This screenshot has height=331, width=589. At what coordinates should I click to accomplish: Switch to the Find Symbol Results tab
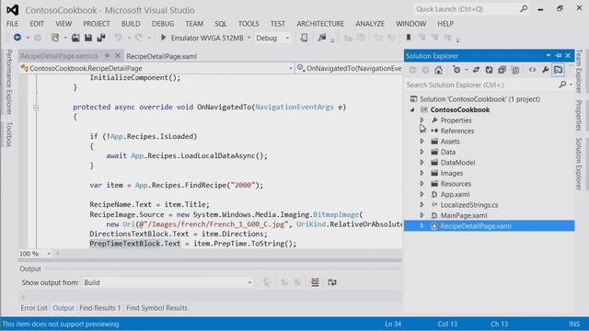[x=156, y=308]
